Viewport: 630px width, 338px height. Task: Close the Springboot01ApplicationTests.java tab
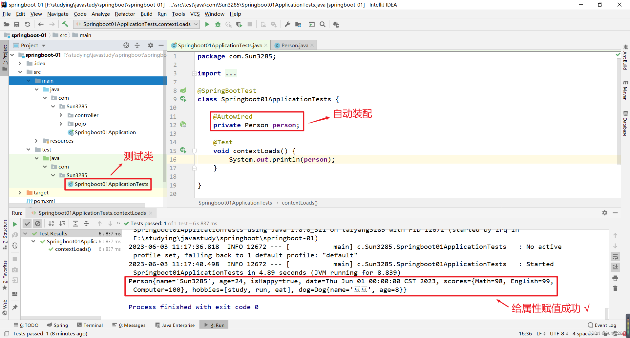click(x=266, y=45)
